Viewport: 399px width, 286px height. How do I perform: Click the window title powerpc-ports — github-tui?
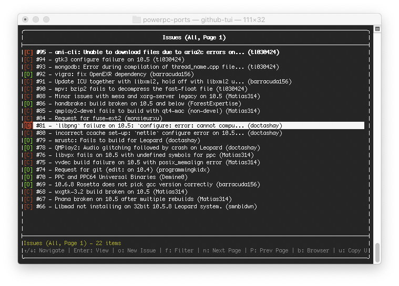[x=204, y=19]
